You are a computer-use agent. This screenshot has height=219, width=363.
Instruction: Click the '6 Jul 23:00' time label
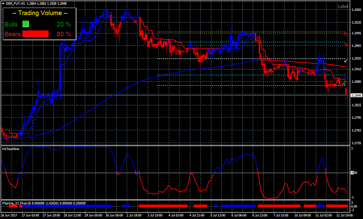[260, 216]
